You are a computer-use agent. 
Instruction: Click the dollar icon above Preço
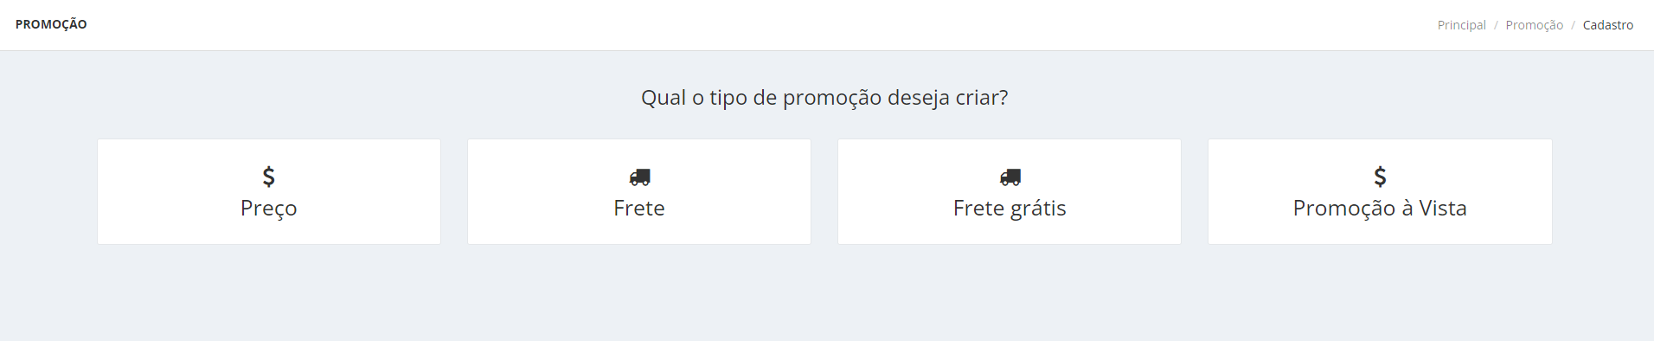269,177
